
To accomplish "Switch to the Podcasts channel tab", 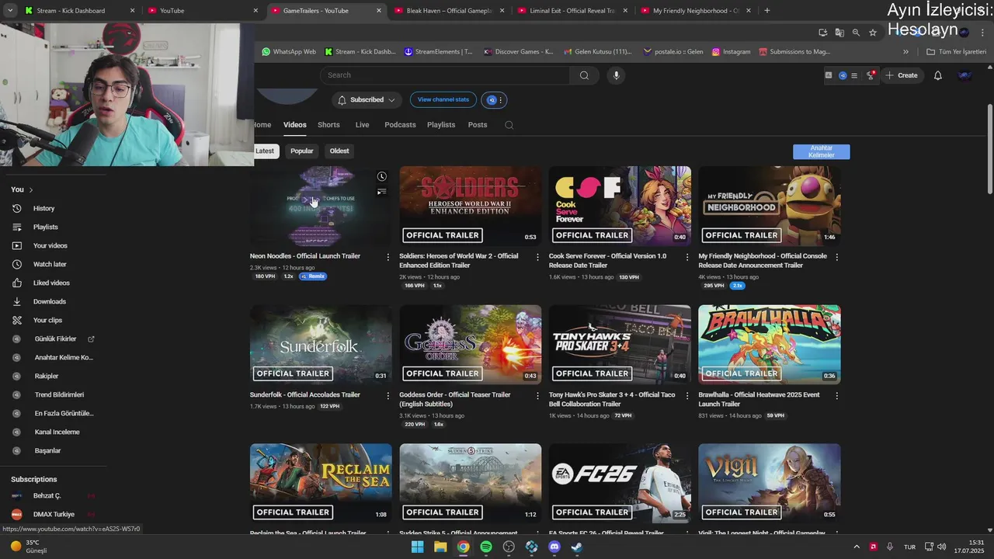I will [x=400, y=124].
